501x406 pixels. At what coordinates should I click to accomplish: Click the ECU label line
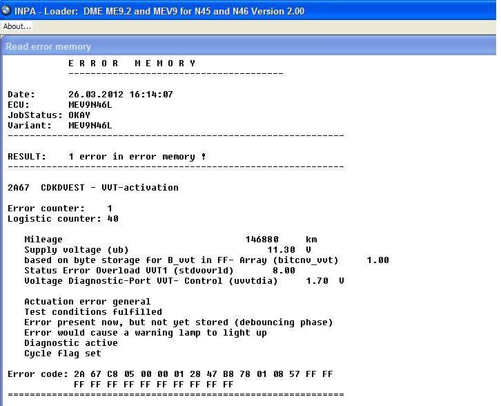point(19,105)
